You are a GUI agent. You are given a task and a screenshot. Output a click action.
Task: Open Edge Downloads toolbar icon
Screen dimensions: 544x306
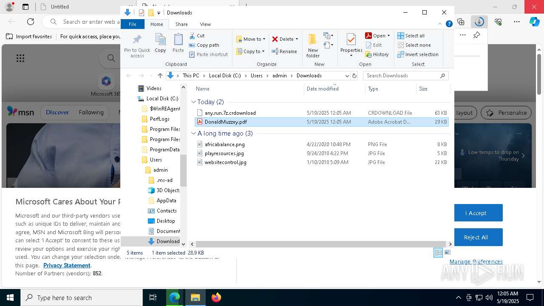click(x=479, y=22)
